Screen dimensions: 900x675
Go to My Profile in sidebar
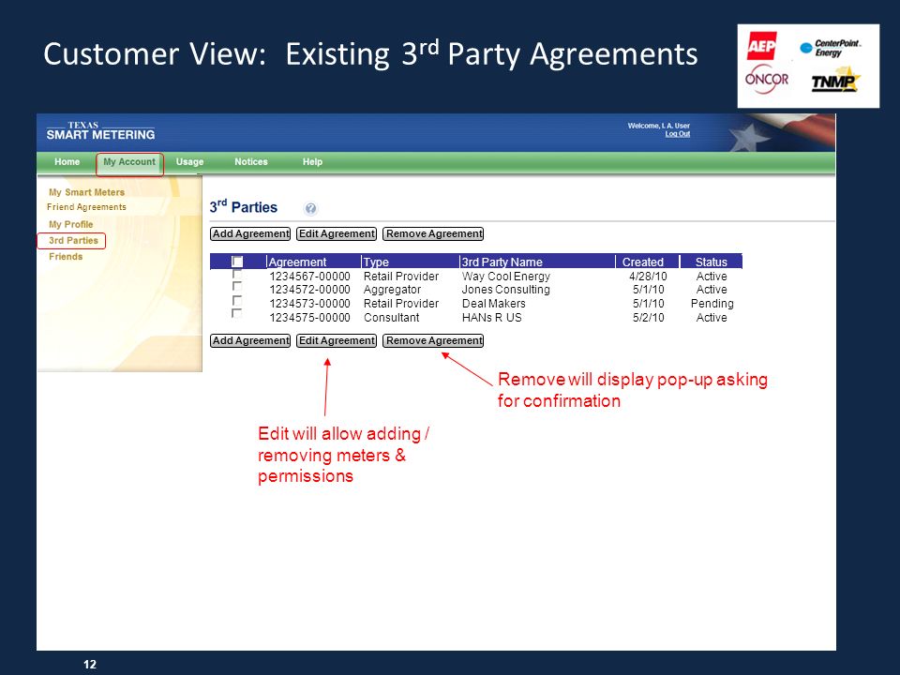70,224
